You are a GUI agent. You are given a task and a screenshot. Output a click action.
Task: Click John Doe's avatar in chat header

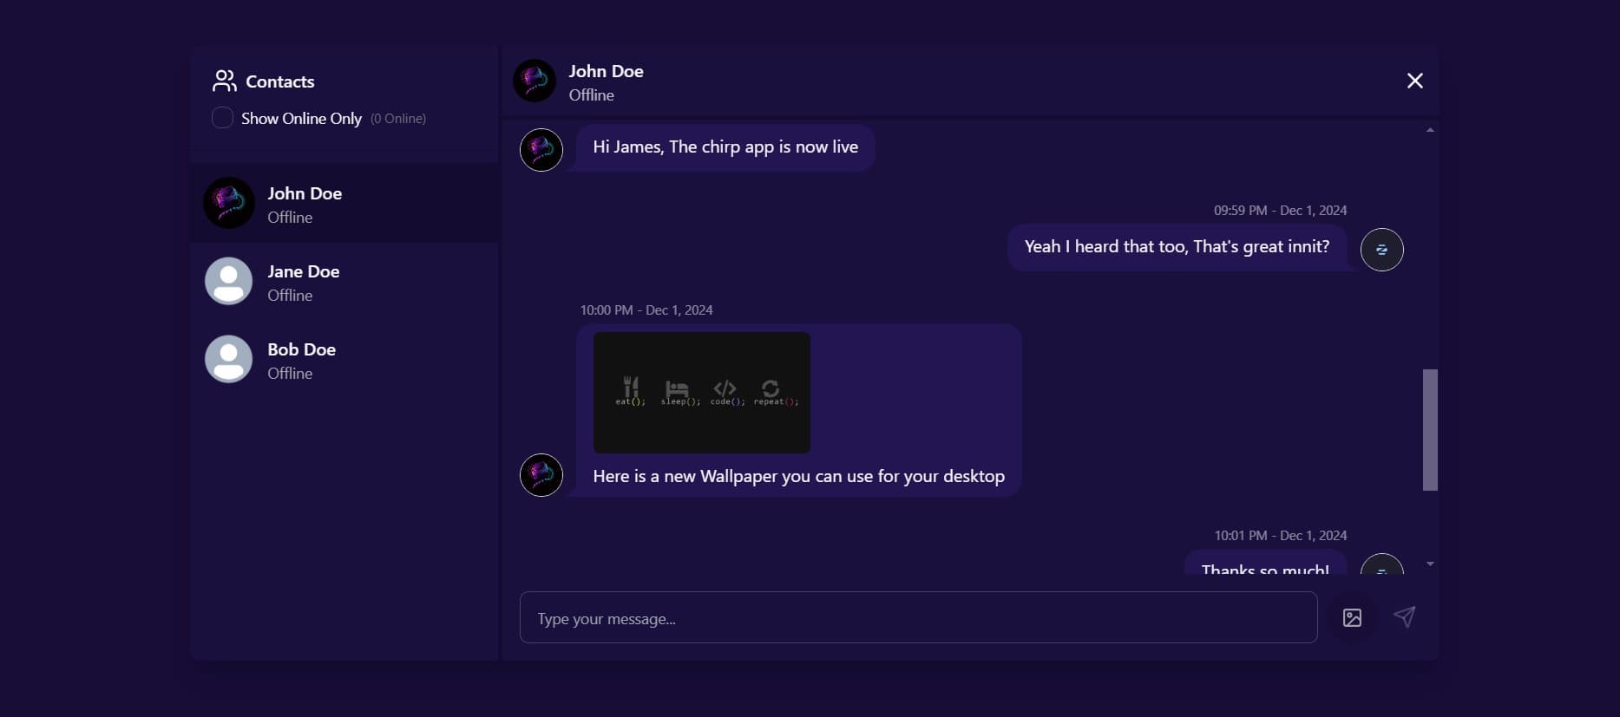pyautogui.click(x=535, y=81)
